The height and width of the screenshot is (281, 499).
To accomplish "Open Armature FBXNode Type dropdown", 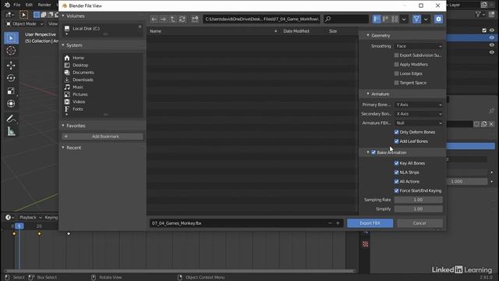I will tap(419, 123).
